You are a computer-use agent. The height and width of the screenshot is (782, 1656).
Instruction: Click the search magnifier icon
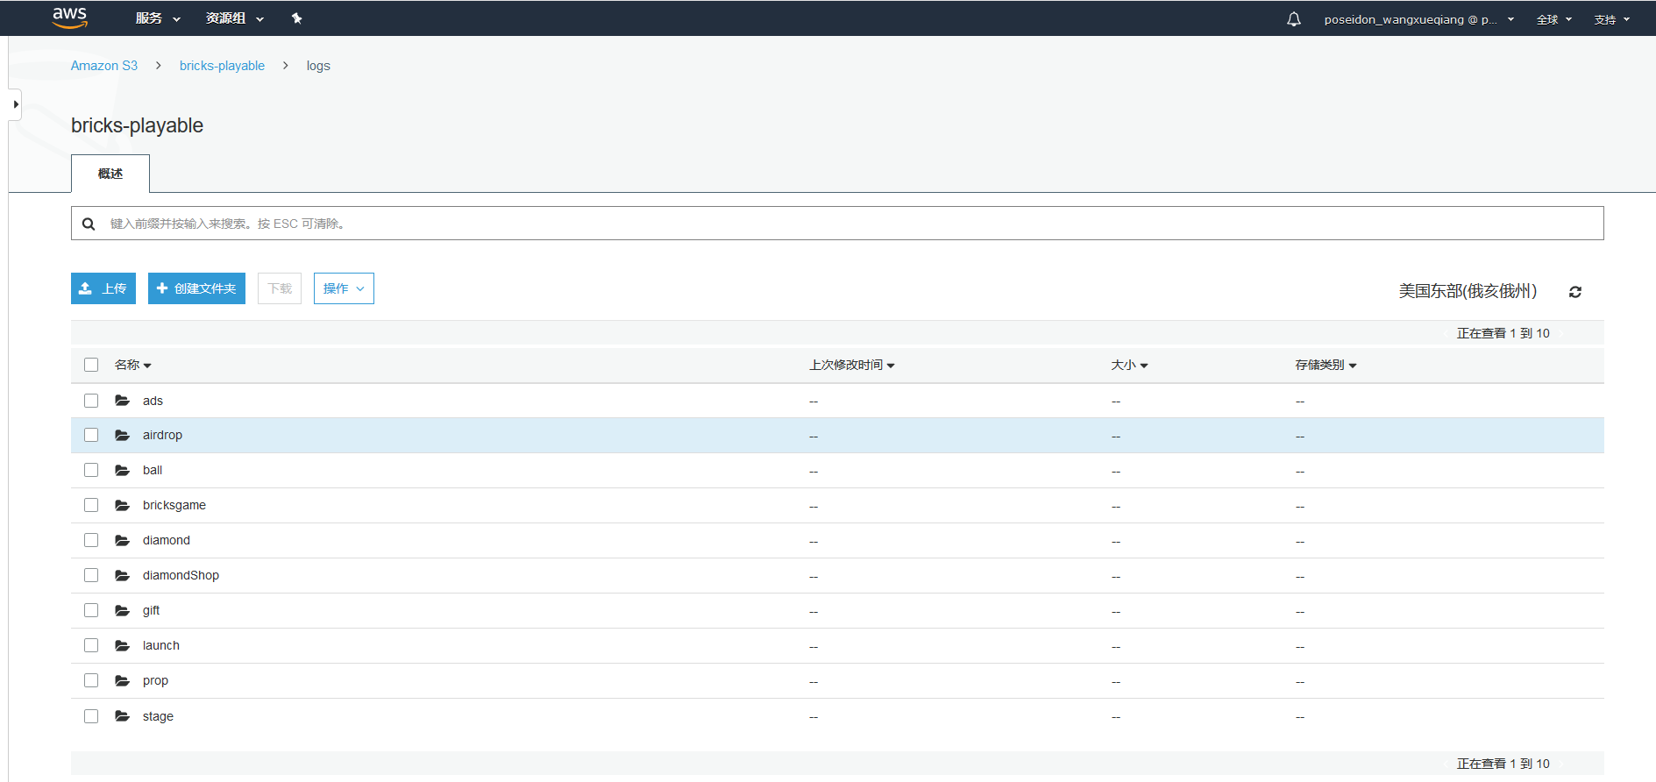89,224
